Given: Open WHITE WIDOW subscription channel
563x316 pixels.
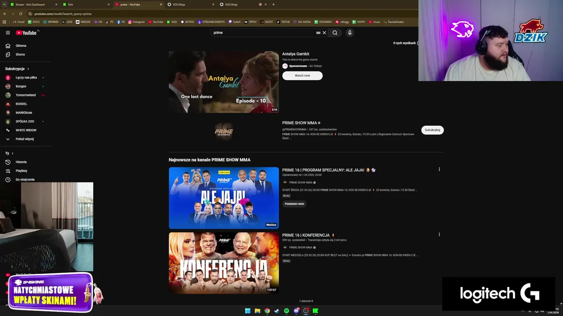Looking at the screenshot, I should tap(26, 130).
